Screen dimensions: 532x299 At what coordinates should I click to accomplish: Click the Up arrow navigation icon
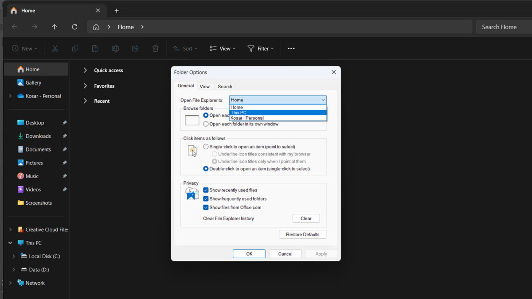(x=54, y=27)
